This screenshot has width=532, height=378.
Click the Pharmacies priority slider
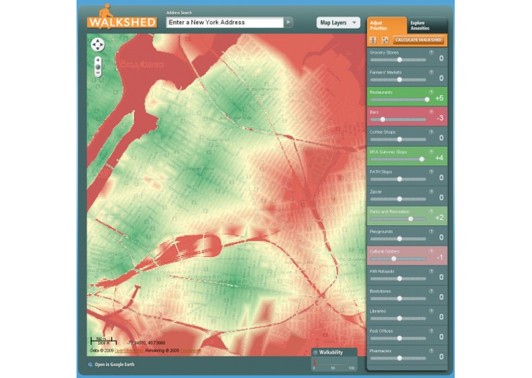click(398, 358)
